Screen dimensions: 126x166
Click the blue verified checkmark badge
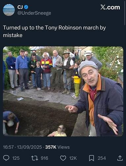click(26, 7)
